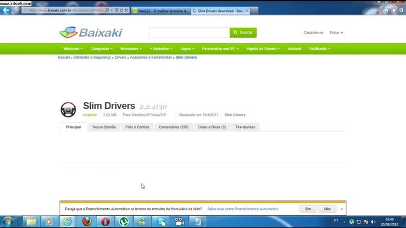Open a new blank browser tab

pyautogui.click(x=254, y=11)
